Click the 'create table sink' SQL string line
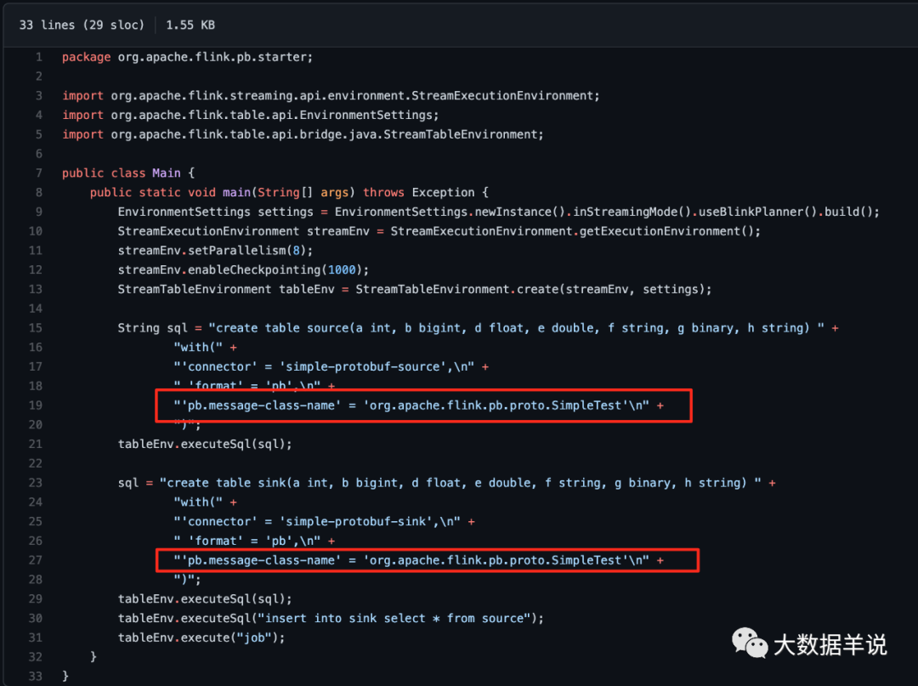Viewport: 918px width, 686px height. click(446, 483)
